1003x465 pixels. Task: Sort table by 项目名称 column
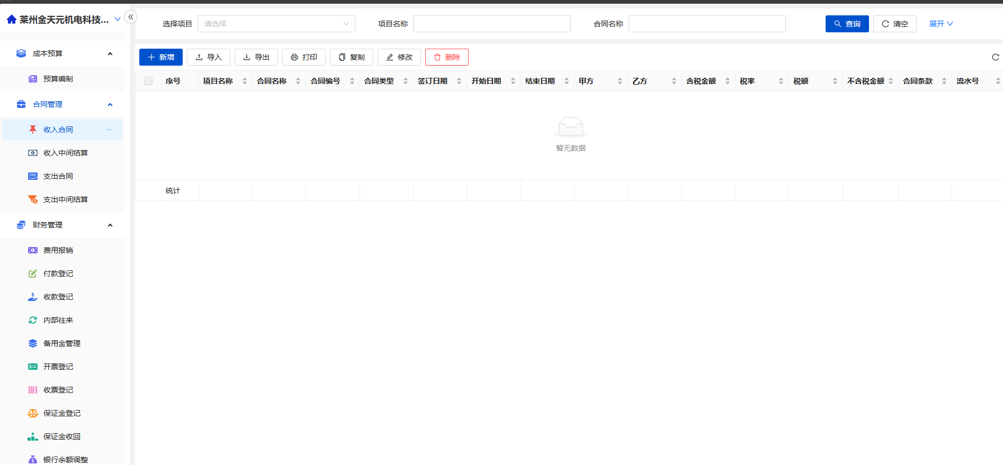pyautogui.click(x=245, y=81)
